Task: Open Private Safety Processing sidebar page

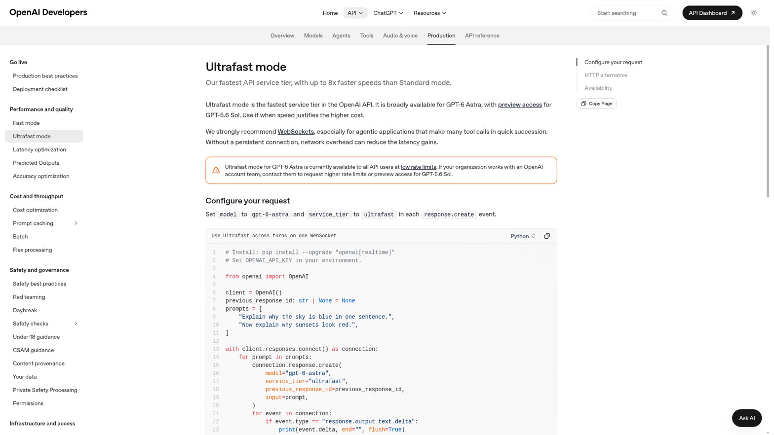Action: 45,391
